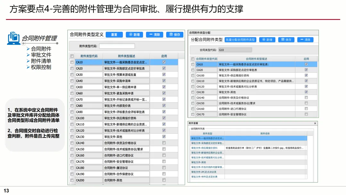Screen dimensions: 346x195
Task: Click the 重置 button in type definition panel
Action: coord(114,35)
